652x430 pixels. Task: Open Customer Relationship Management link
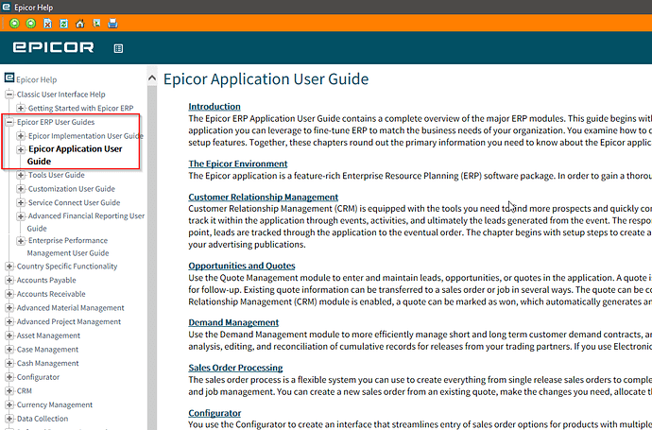[264, 198]
